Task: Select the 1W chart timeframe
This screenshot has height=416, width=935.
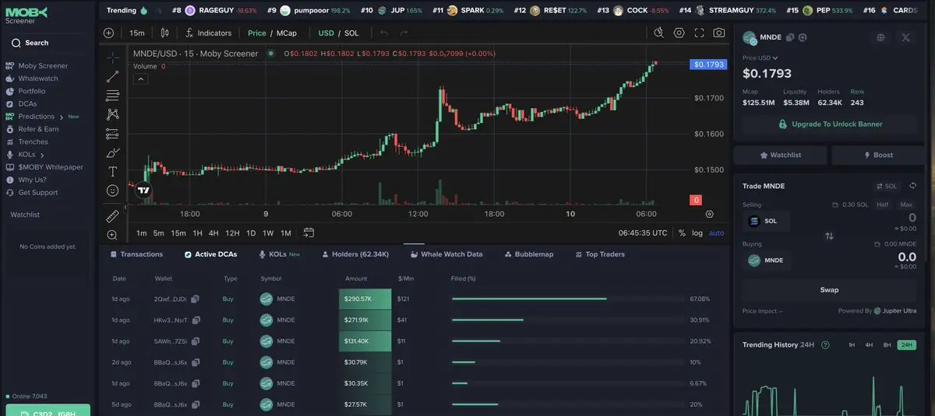Action: tap(268, 233)
